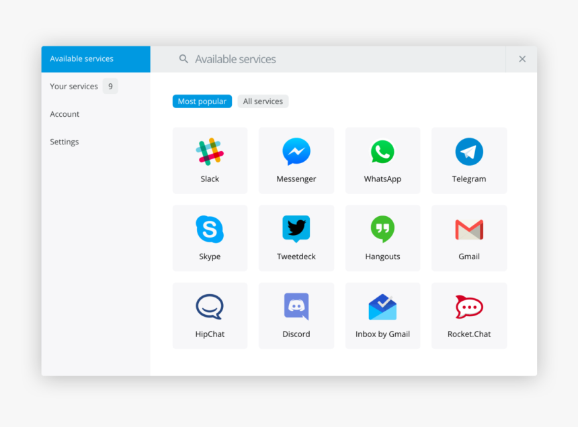Screen dimensions: 578x427
Task: Click the Gmail label text
Action: click(x=469, y=256)
